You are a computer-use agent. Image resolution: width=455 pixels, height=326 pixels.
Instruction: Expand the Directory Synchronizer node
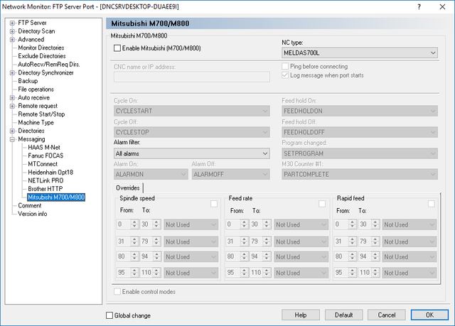(x=12, y=72)
